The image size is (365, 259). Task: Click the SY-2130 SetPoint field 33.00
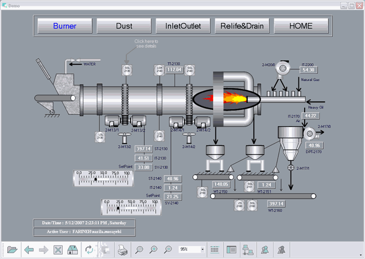pos(144,167)
